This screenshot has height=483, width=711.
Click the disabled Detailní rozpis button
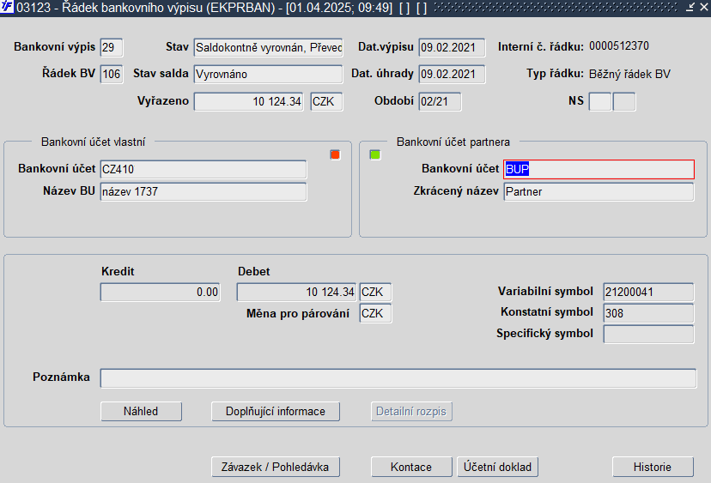point(411,412)
